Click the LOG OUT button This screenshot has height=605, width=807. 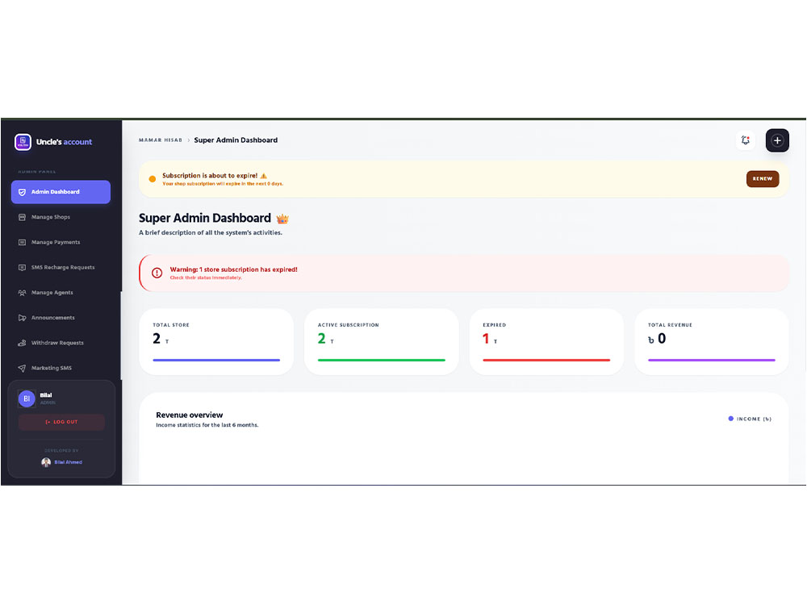click(x=62, y=422)
